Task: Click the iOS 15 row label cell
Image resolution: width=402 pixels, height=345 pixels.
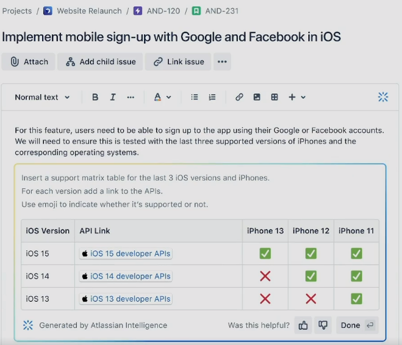Action: tap(48, 253)
